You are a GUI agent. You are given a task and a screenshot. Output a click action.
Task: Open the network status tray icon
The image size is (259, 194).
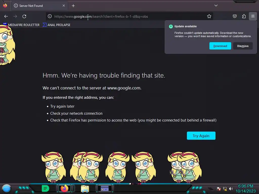click(225, 188)
